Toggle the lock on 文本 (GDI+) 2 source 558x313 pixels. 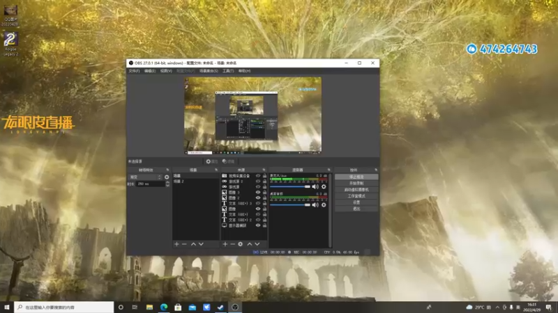[x=264, y=220]
